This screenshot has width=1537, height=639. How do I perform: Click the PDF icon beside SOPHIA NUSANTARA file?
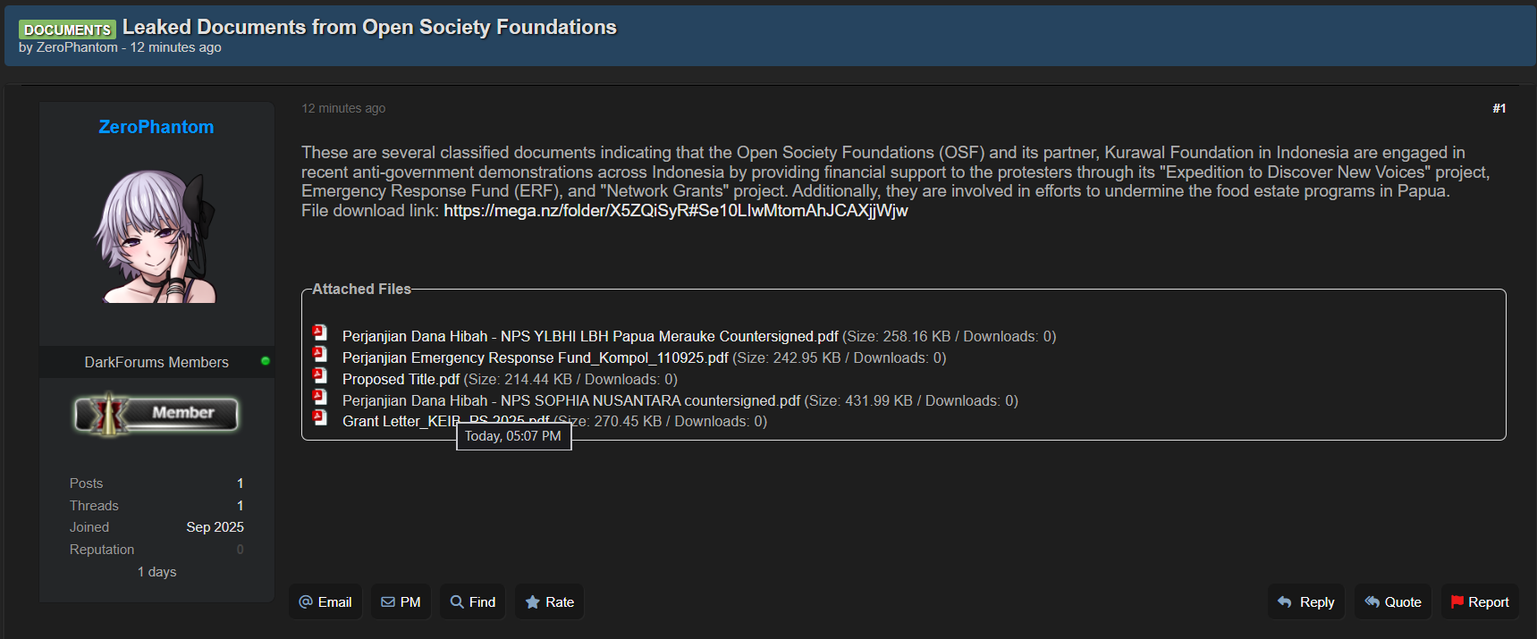[x=319, y=398]
